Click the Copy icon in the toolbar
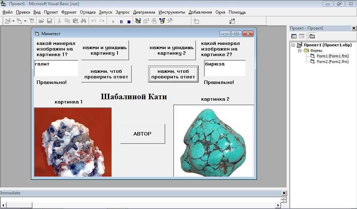This screenshot has height=209, width=357. point(67,21)
